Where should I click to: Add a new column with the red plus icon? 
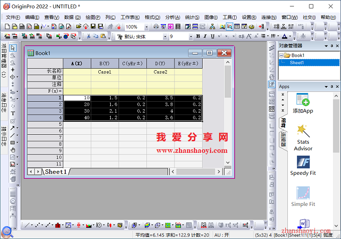coord(261,27)
